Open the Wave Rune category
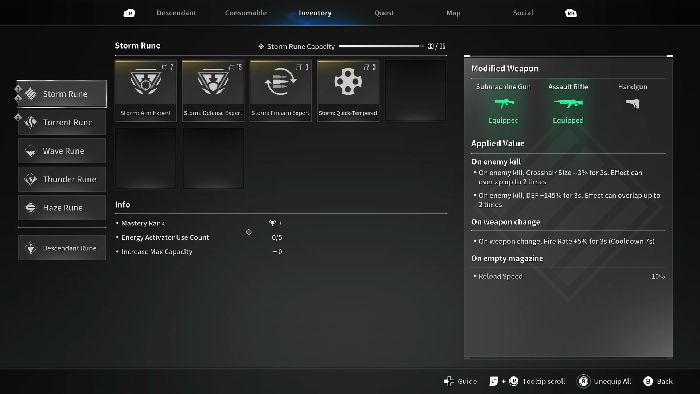This screenshot has height=394, width=700. point(62,151)
